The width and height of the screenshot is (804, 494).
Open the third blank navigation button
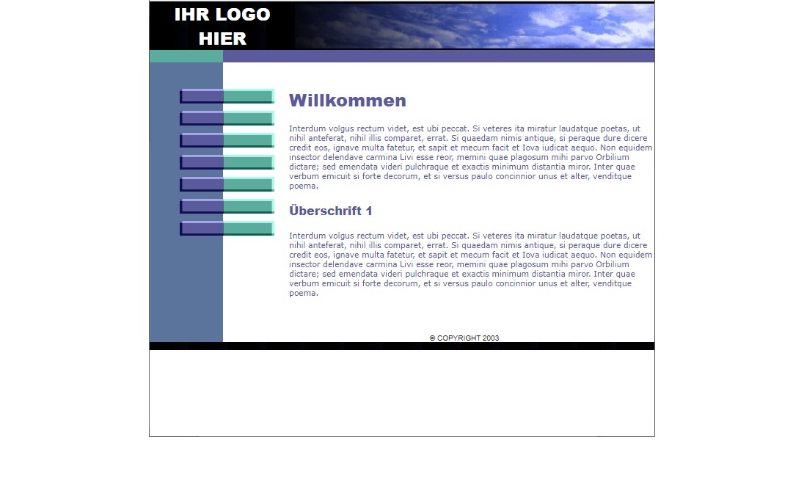[227, 140]
